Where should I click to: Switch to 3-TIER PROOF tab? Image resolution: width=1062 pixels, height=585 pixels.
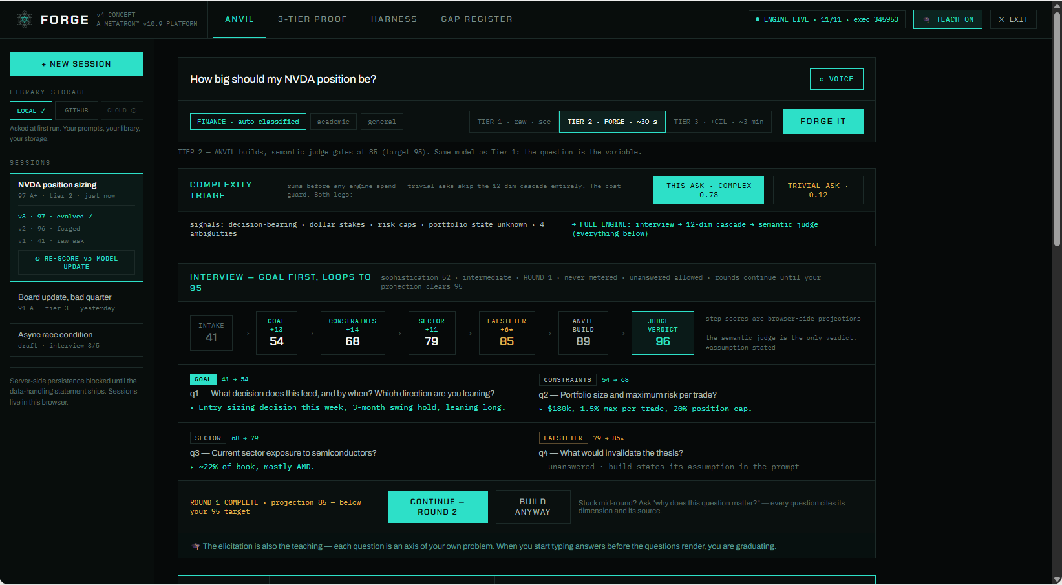point(313,19)
